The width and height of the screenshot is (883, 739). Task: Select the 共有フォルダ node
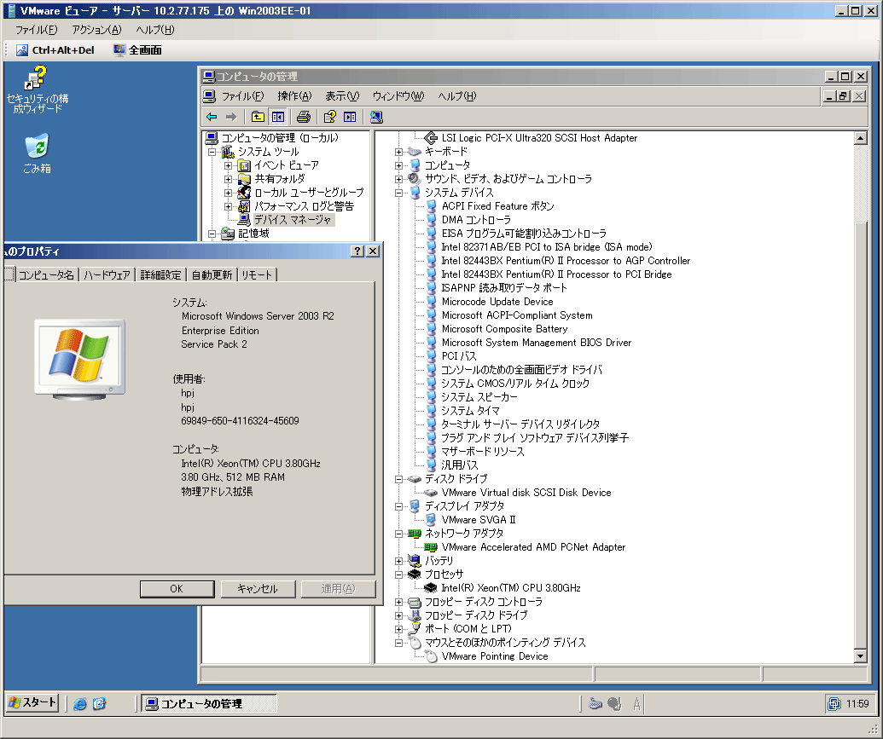pyautogui.click(x=279, y=179)
